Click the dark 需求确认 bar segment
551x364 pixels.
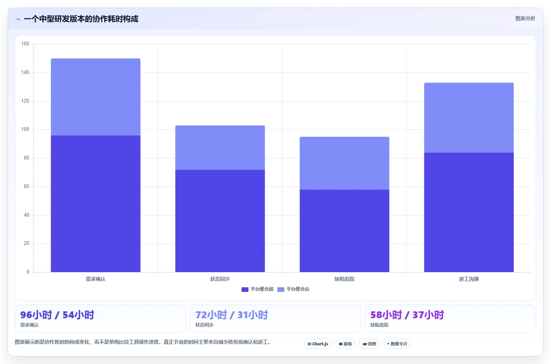coord(96,204)
